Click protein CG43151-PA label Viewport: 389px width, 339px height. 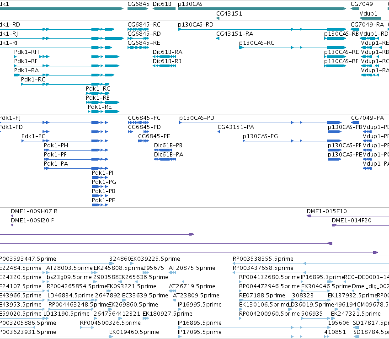(x=236, y=127)
